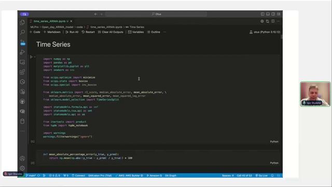Start Go Live server

pyautogui.click(x=261, y=176)
